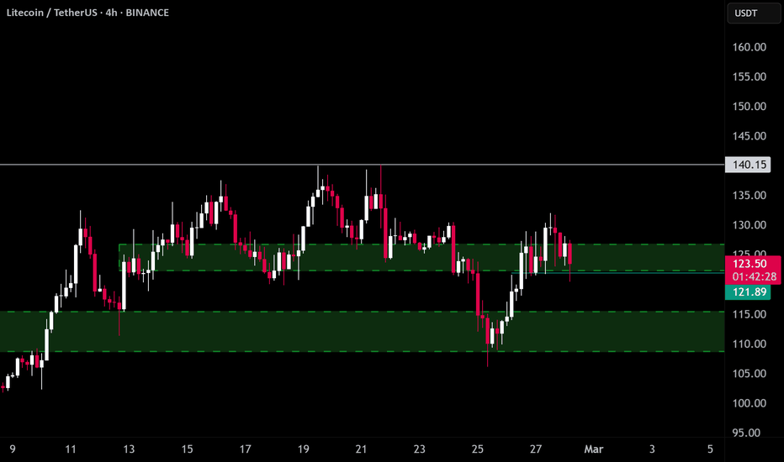Click the Litecoin / TetherUS chart title
The image size is (784, 462).
click(87, 13)
